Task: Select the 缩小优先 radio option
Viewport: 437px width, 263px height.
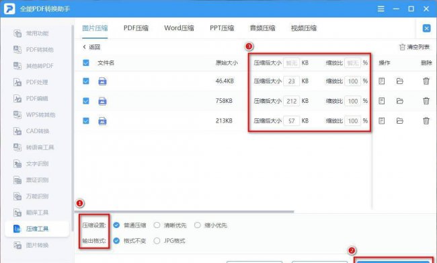Action: (197, 225)
